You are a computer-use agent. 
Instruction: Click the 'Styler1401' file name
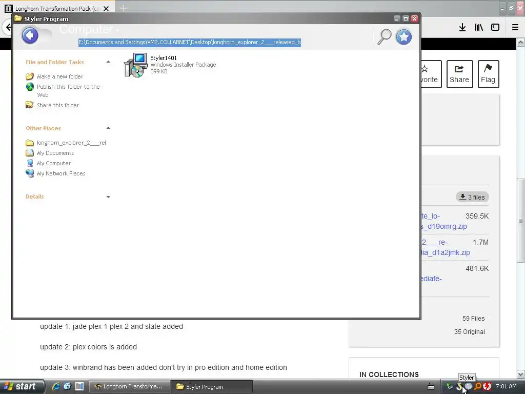click(164, 58)
